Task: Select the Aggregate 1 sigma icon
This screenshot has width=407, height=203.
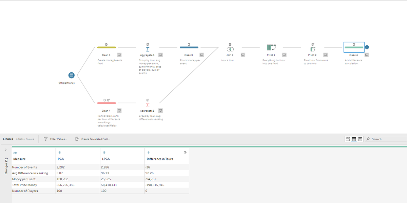Action: pyautogui.click(x=148, y=49)
